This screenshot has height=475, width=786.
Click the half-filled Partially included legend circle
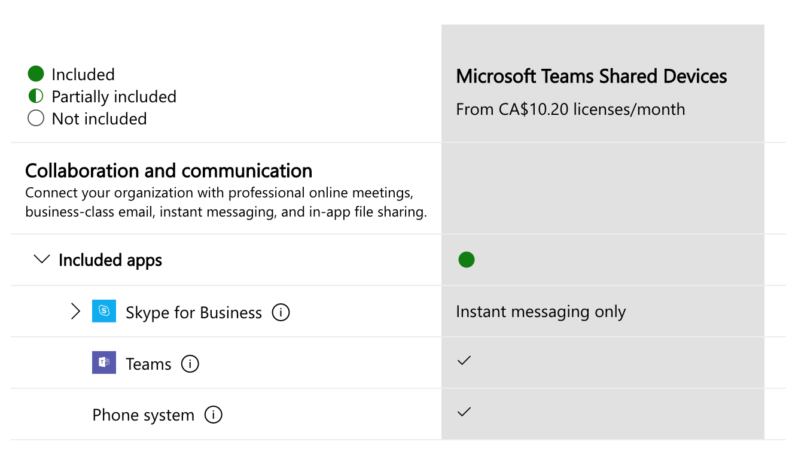(36, 96)
